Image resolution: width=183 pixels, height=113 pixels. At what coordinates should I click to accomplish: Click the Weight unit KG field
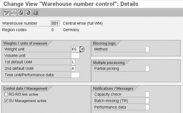(x=75, y=49)
